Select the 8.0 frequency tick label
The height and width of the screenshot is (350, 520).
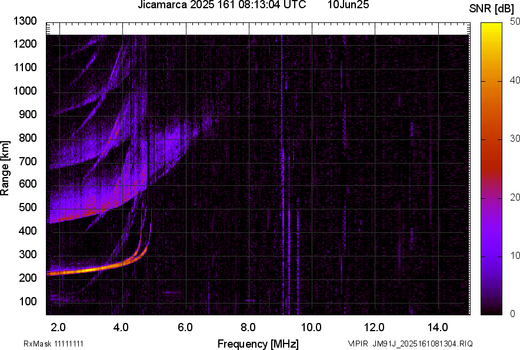click(248, 328)
